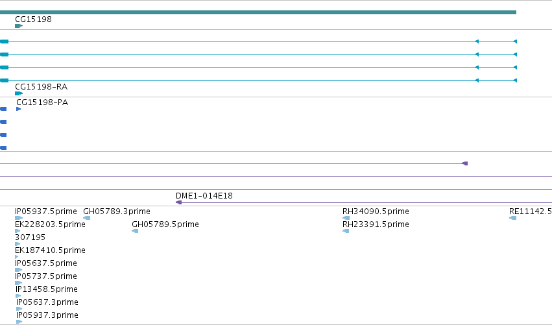This screenshot has height=325, width=552.
Task: Click the GH05789.5prime EST label
Action: [165, 224]
